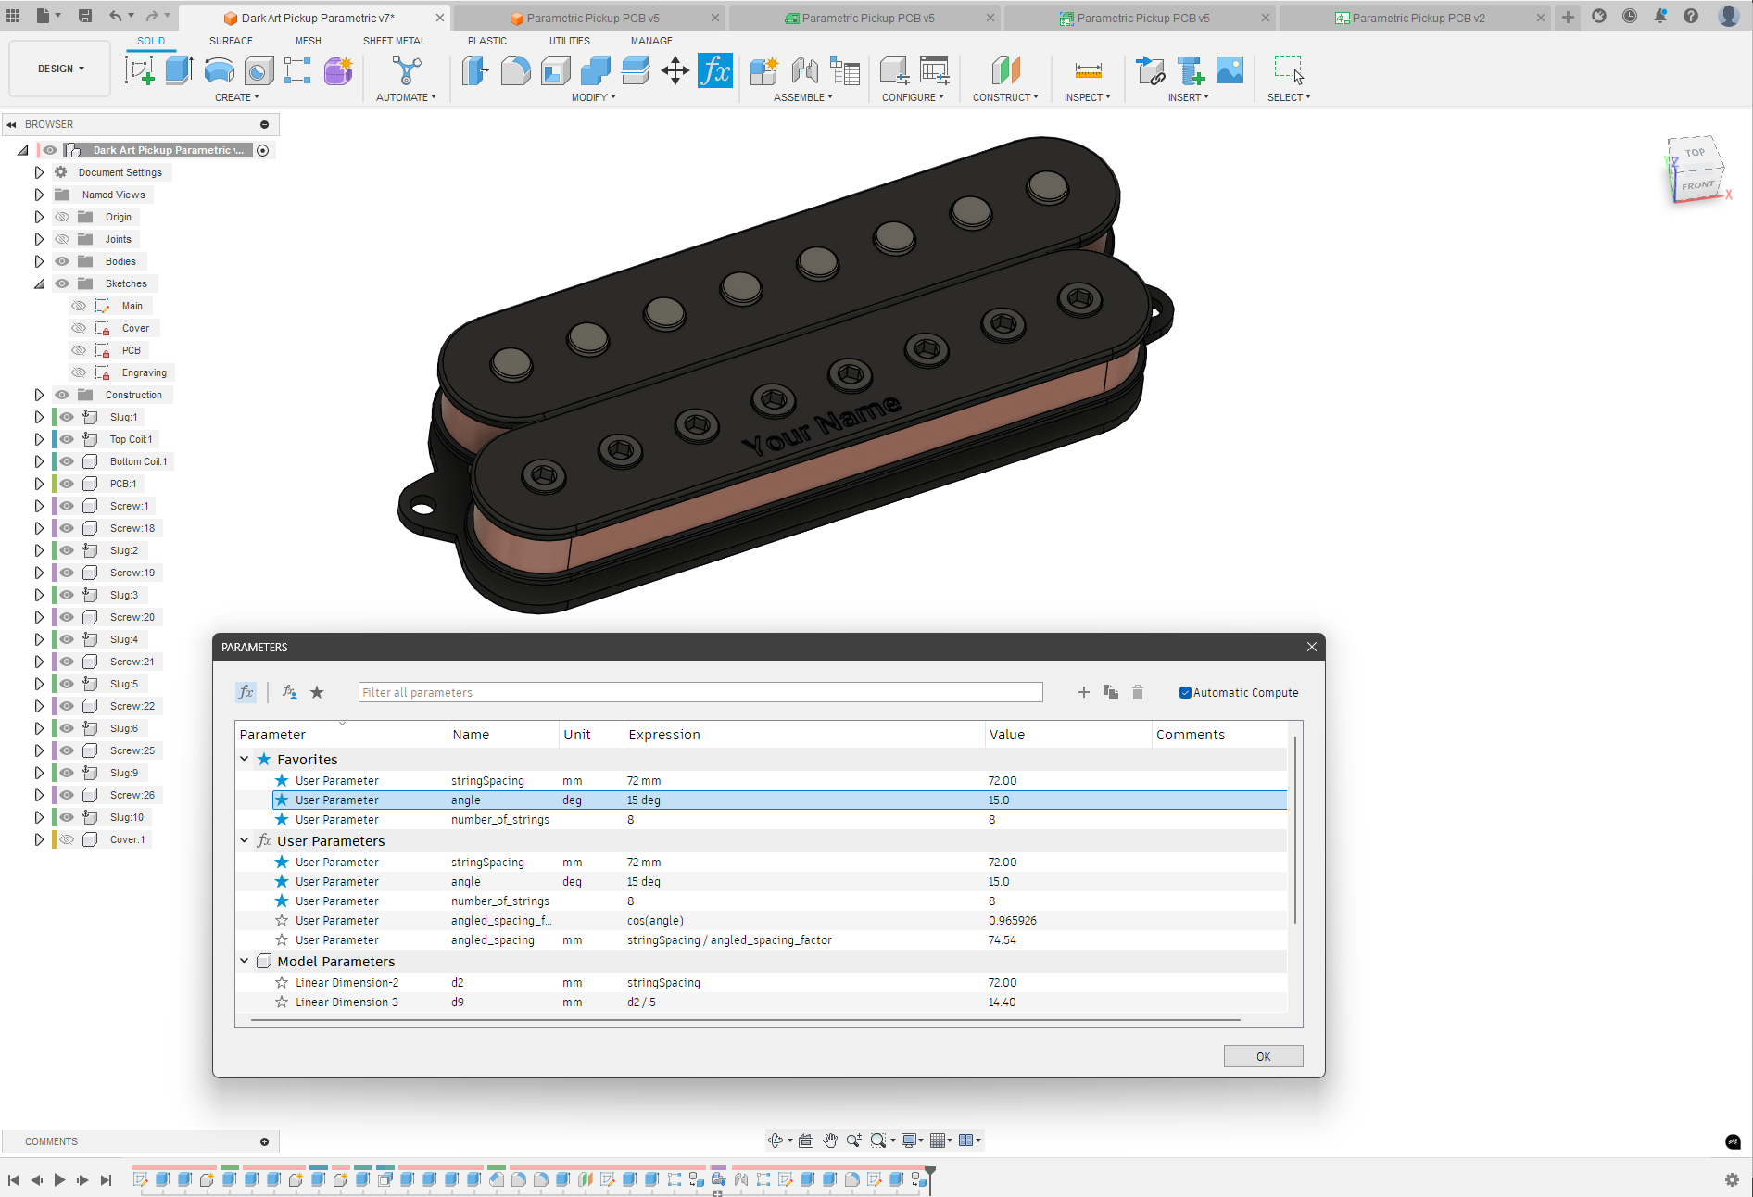Open the Automate tool

[406, 70]
